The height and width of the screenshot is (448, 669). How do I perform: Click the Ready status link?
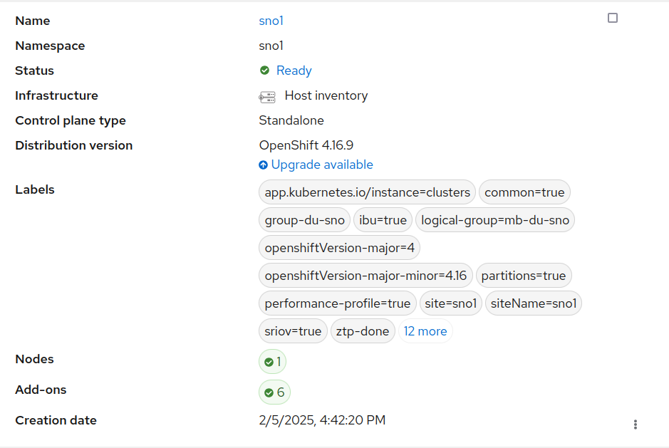[x=294, y=71]
